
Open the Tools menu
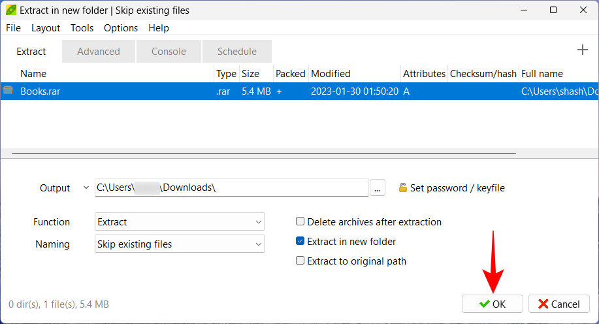coord(82,28)
